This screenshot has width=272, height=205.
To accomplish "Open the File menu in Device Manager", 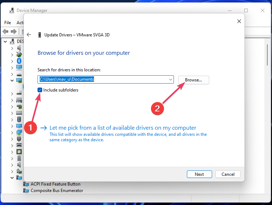I will 8,23.
